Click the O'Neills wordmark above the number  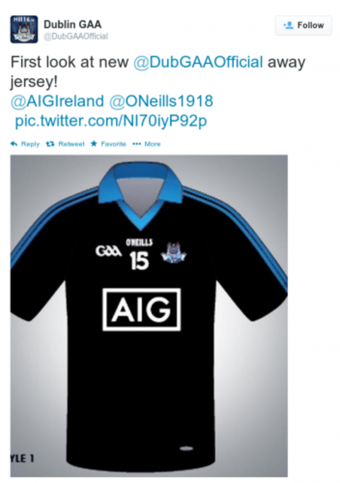139,242
